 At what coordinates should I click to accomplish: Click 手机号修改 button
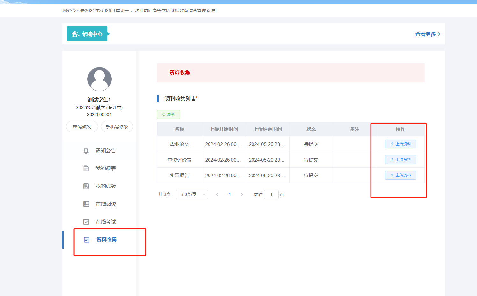[117, 127]
